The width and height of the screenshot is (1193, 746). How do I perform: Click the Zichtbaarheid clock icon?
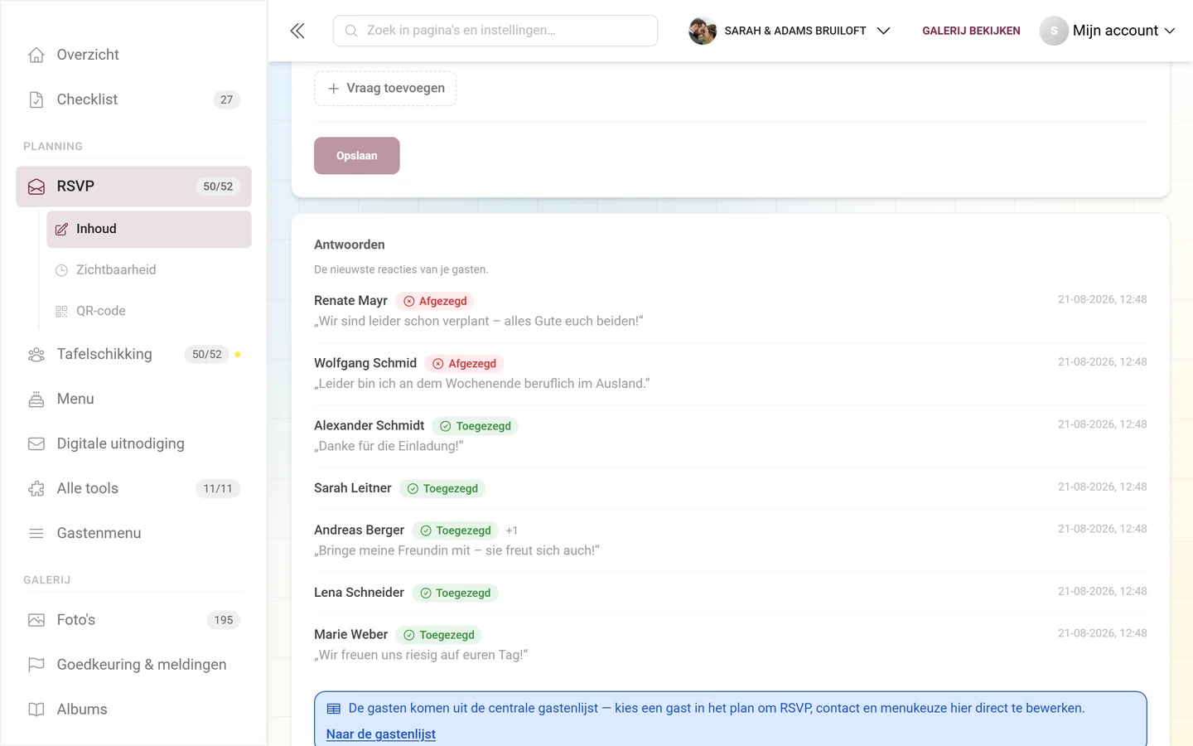tap(61, 270)
